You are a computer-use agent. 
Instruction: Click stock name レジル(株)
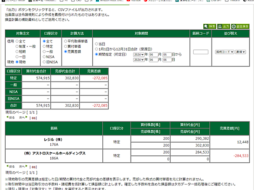(x=53, y=140)
